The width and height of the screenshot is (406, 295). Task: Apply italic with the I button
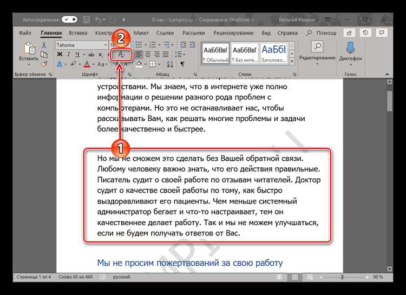pos(69,54)
